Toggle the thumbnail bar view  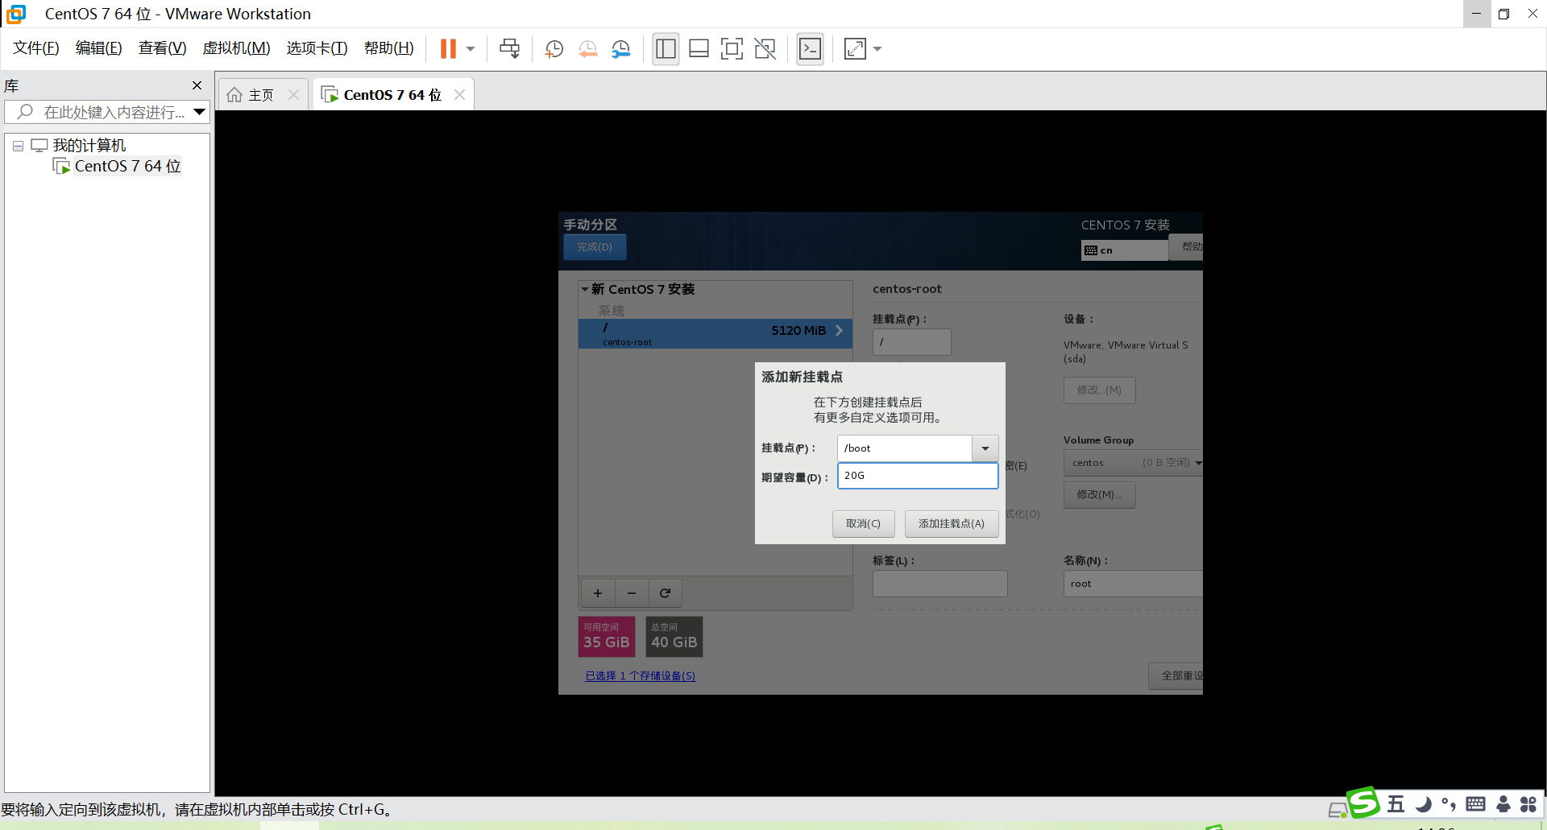click(699, 49)
